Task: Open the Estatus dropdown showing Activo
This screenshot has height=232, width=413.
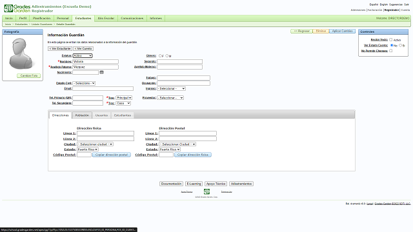Action: (83, 56)
